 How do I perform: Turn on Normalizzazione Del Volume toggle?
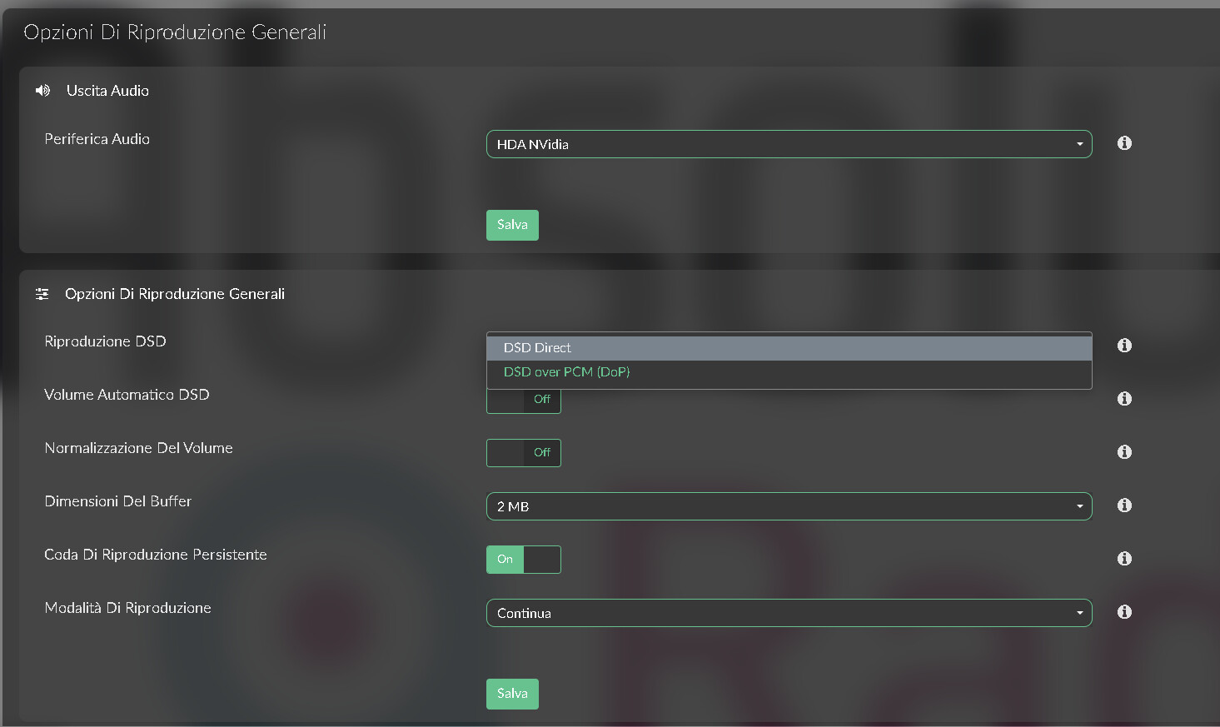tap(524, 453)
